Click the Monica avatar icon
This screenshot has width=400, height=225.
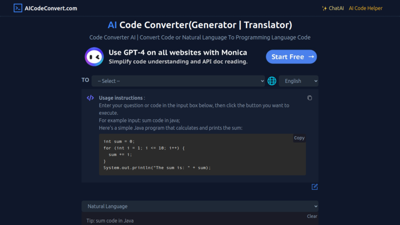pos(94,57)
